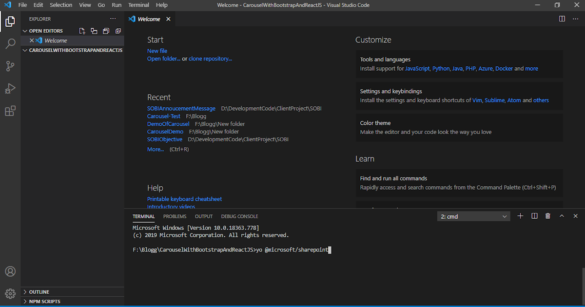The width and height of the screenshot is (585, 307).
Task: Open the Run and Debug view
Action: [10, 88]
